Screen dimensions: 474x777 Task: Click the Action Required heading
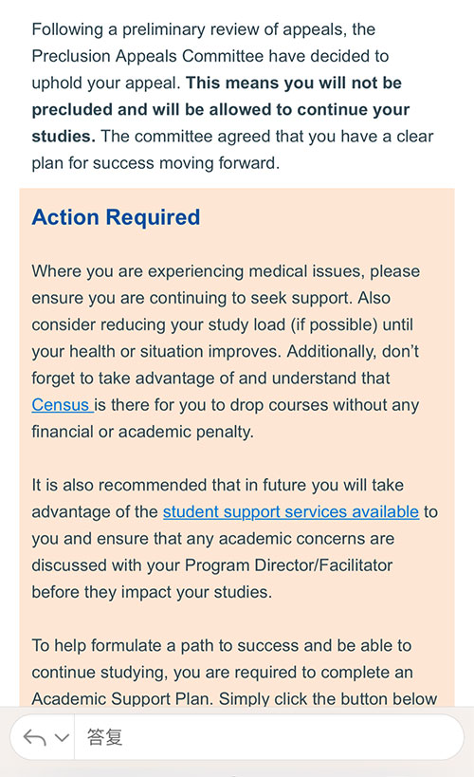116,217
